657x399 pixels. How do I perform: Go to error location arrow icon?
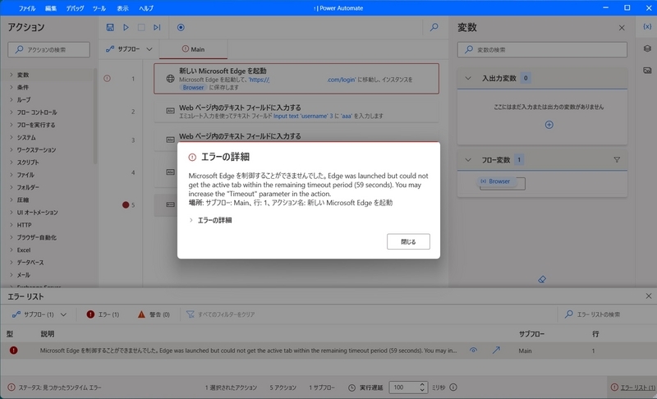point(496,350)
